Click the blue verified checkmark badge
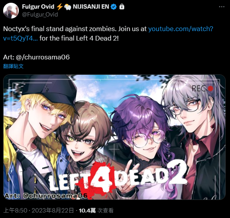Screen dimensions: 230x218 click(x=114, y=7)
